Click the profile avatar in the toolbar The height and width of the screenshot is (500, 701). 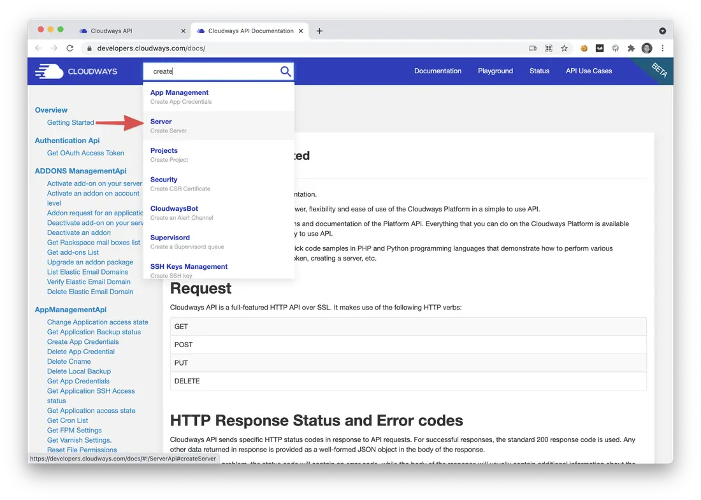[646, 48]
